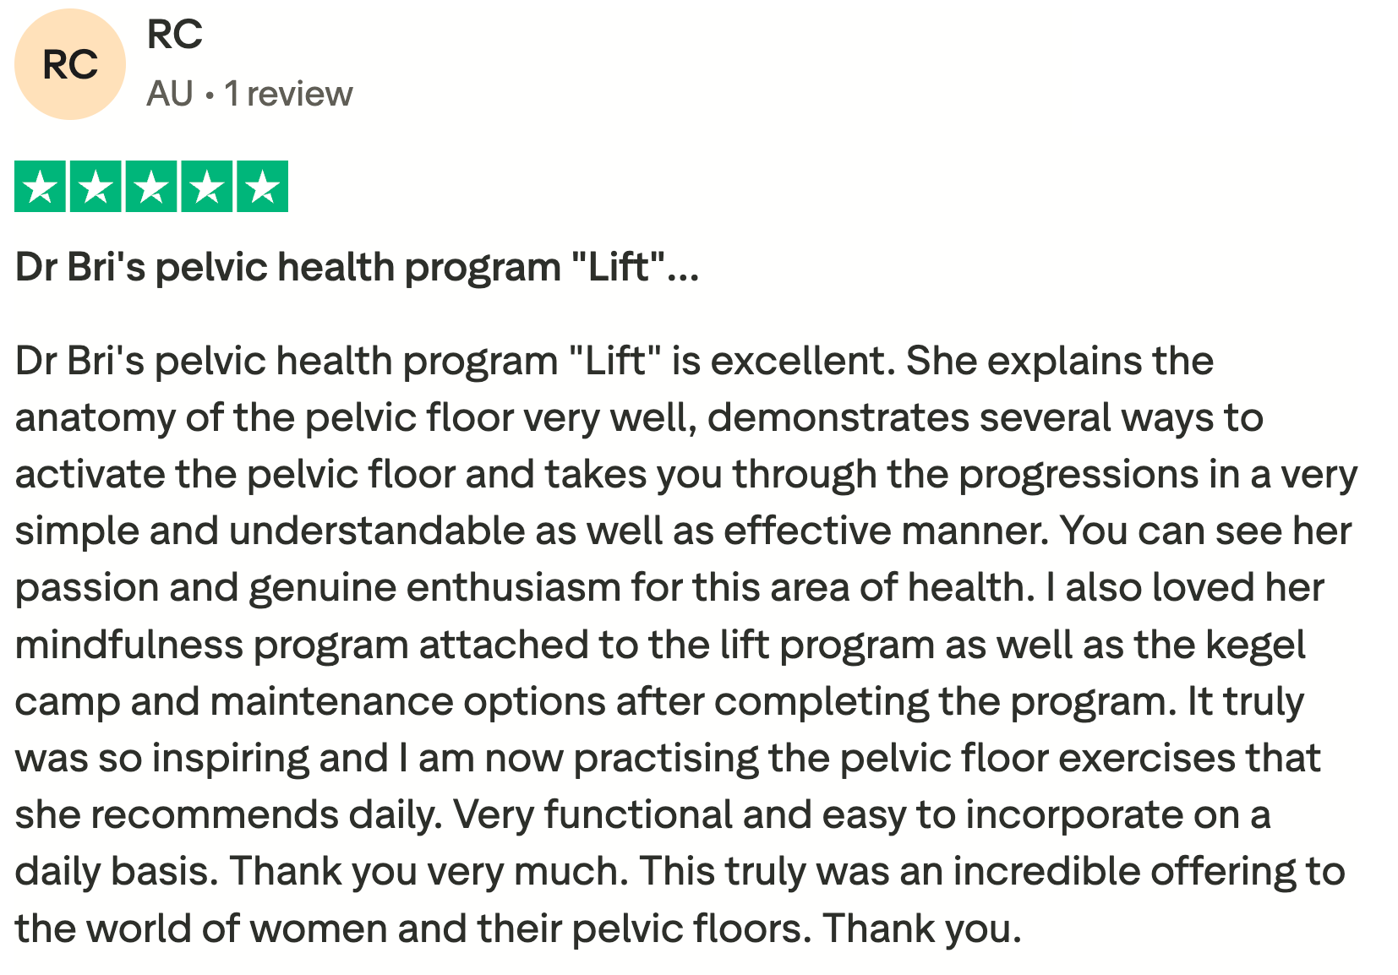Click the final 'Thank you.' in review

923,929
